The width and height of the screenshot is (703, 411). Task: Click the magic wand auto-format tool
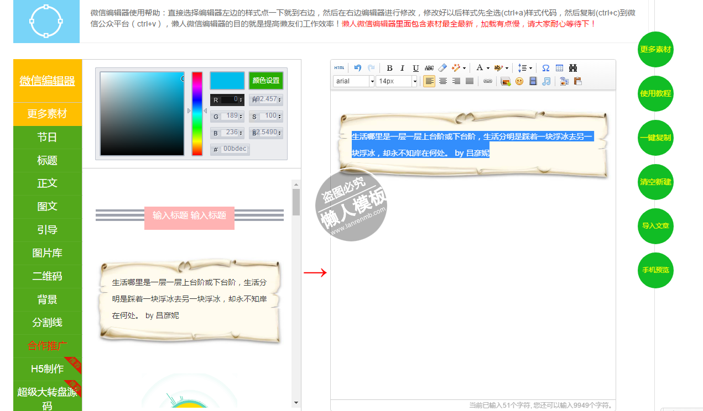[x=456, y=68]
